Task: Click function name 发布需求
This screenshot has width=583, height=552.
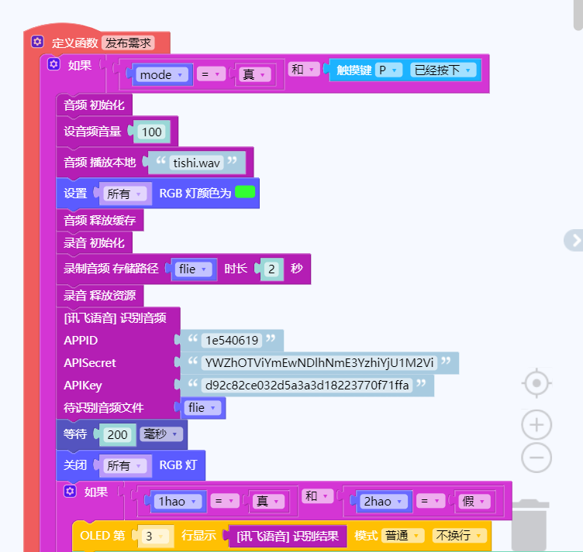Action: tap(128, 43)
